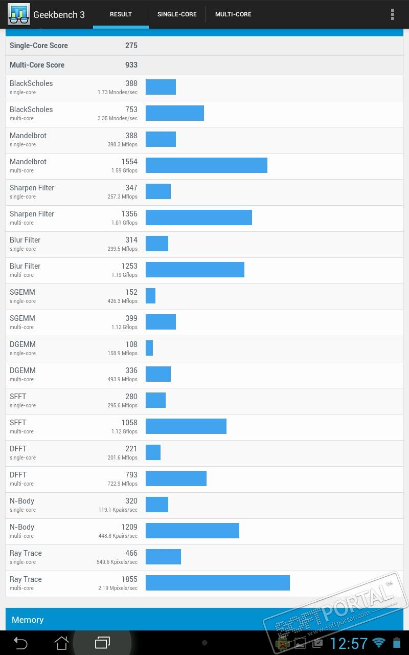Select the RESULT tab

click(x=121, y=14)
